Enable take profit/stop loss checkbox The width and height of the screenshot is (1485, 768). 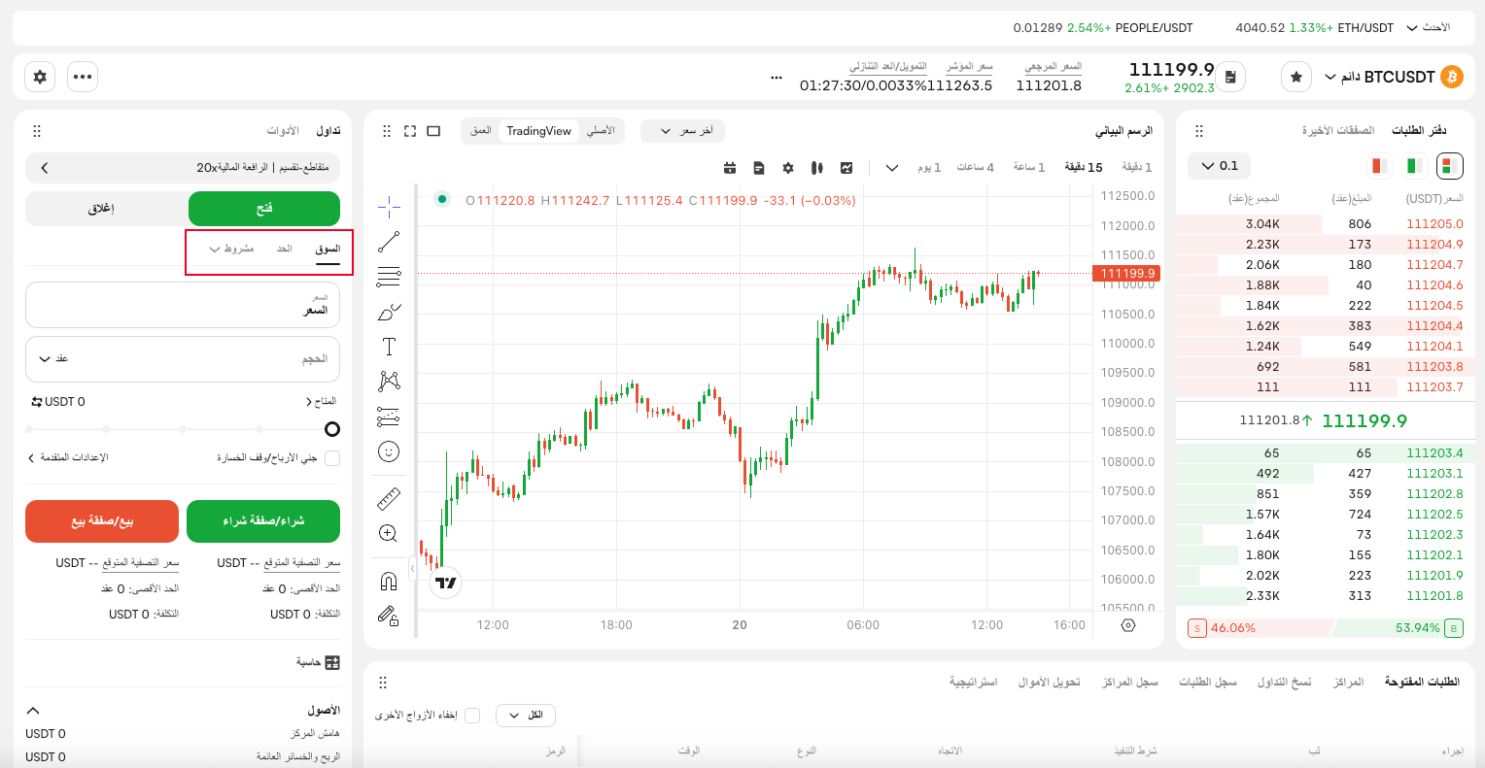pyautogui.click(x=332, y=457)
